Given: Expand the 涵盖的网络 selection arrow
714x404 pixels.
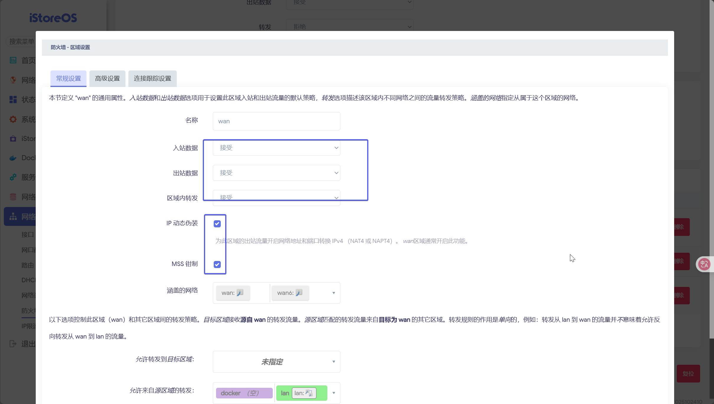Looking at the screenshot, I should [x=334, y=293].
